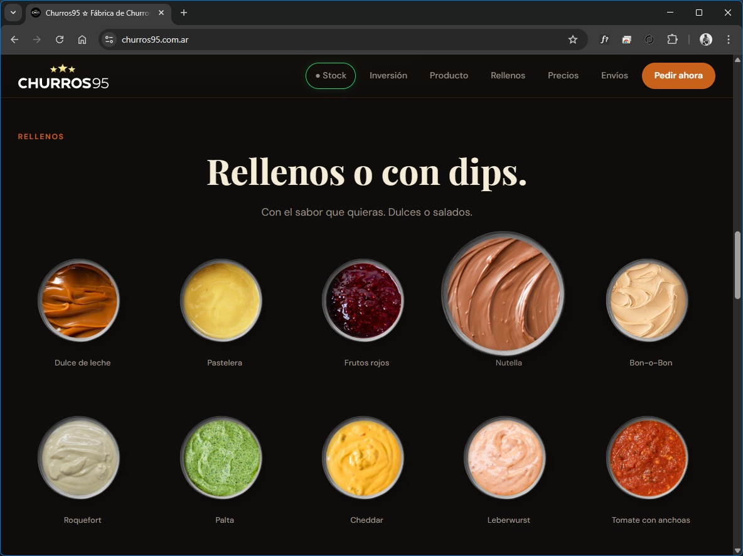Select the Roquefort dip image
The image size is (743, 556).
pos(78,458)
